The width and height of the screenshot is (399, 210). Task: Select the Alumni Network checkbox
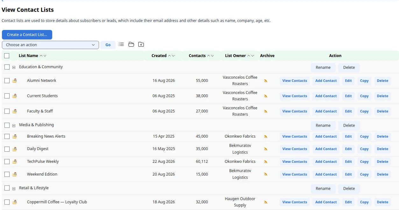(7, 81)
